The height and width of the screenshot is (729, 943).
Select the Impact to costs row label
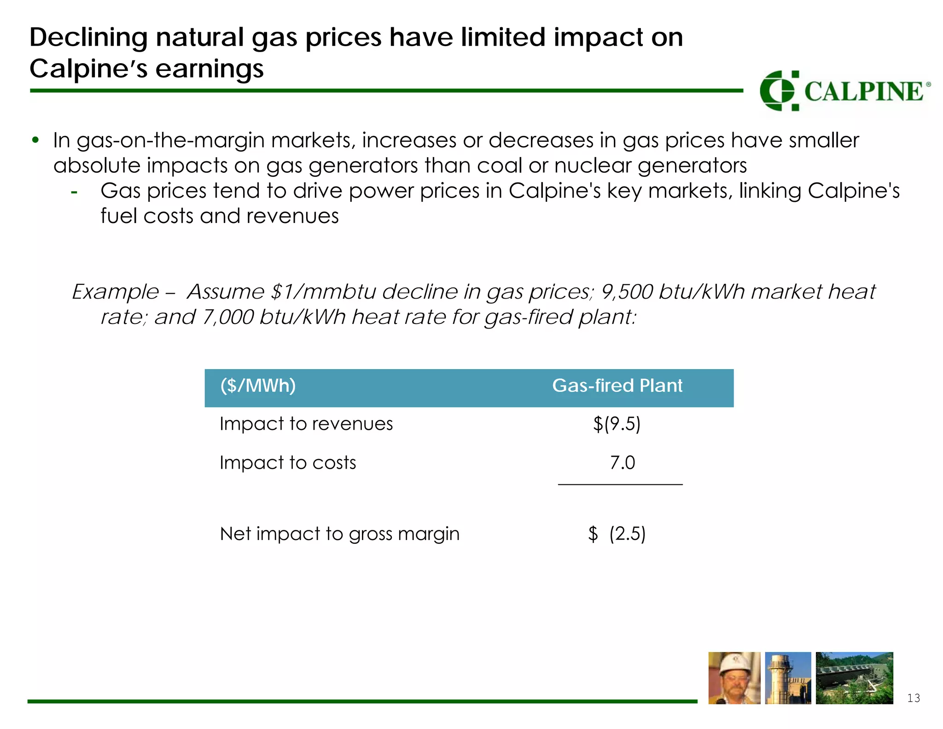[288, 463]
